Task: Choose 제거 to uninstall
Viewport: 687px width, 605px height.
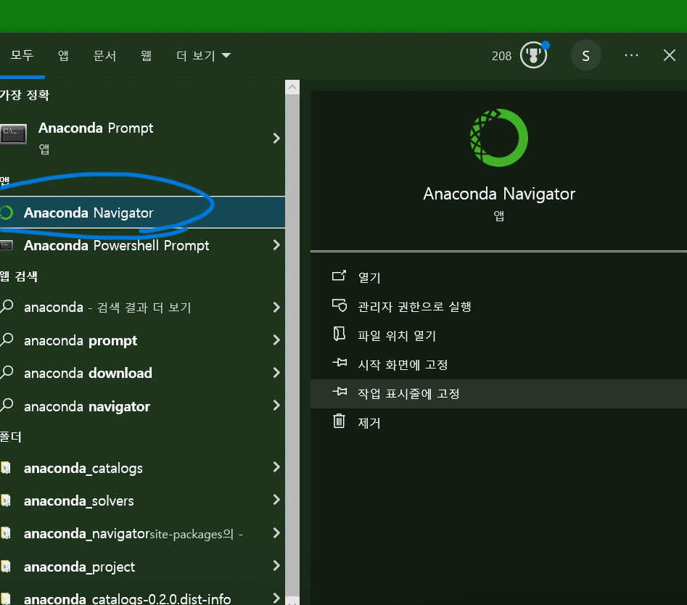Action: (498, 423)
